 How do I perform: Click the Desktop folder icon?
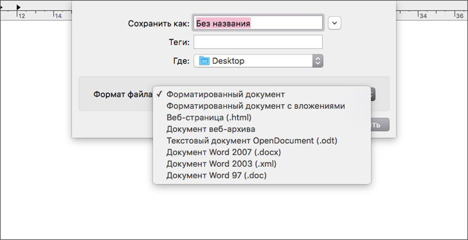(204, 61)
